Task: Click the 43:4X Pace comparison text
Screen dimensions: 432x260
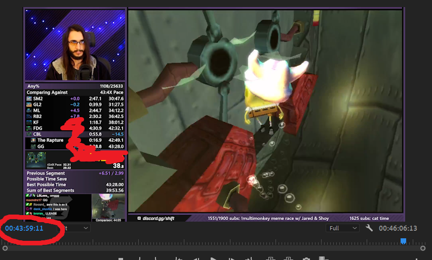Action: point(111,92)
